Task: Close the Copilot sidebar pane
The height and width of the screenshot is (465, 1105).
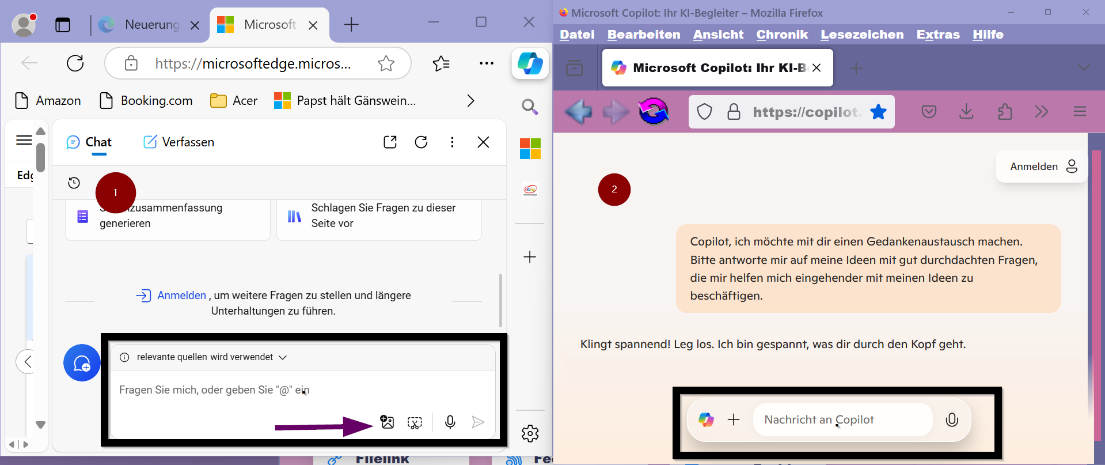Action: pos(483,142)
